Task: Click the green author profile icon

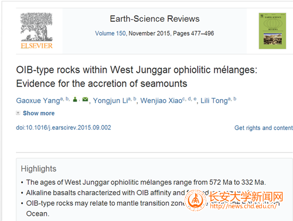Action: (75, 100)
